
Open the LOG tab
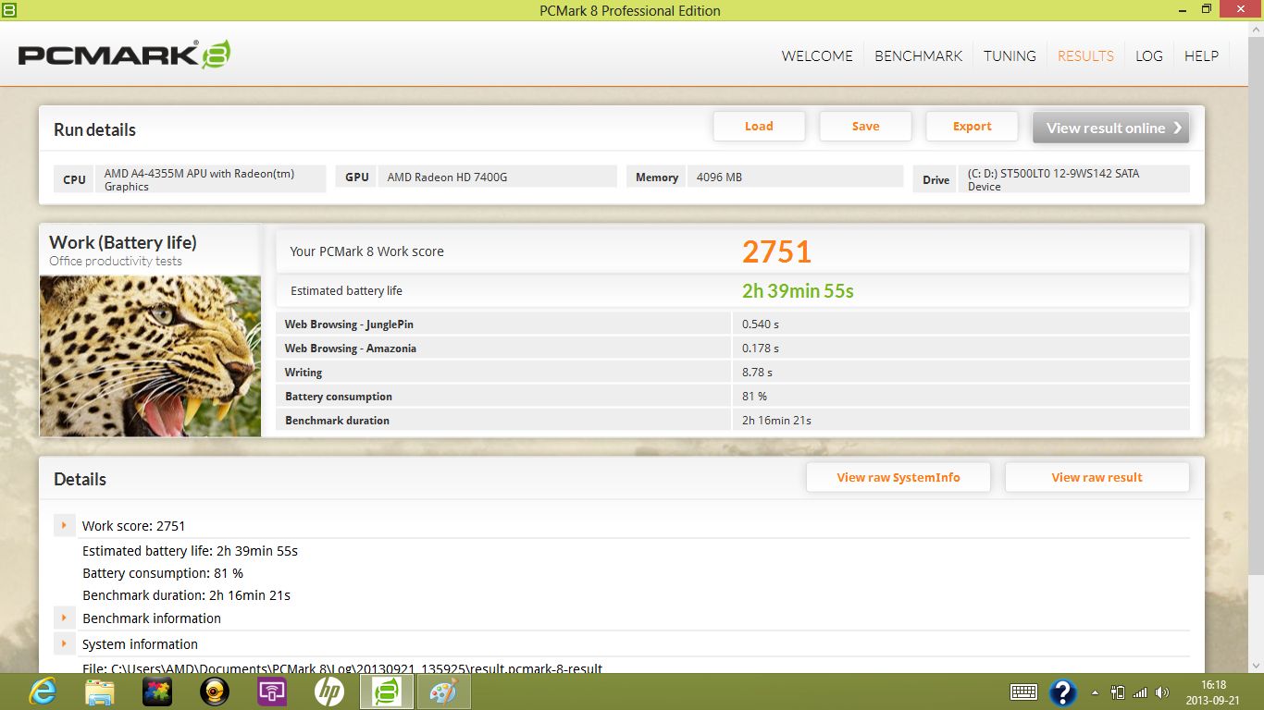pyautogui.click(x=1149, y=55)
